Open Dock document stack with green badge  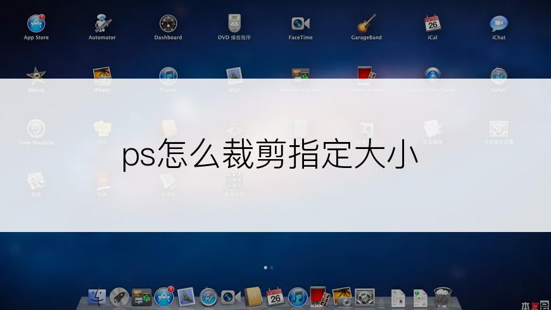[x=421, y=298]
